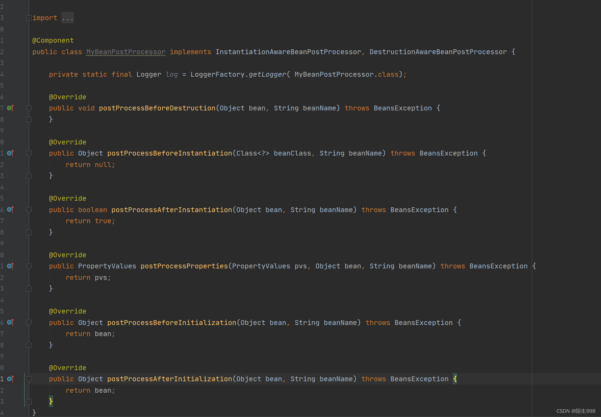Click the 'return null;' statement
This screenshot has height=417, width=601.
(x=91, y=165)
